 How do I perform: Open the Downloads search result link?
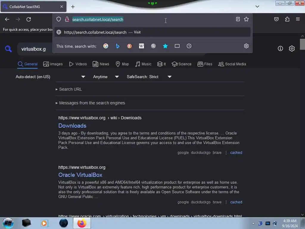point(72,126)
